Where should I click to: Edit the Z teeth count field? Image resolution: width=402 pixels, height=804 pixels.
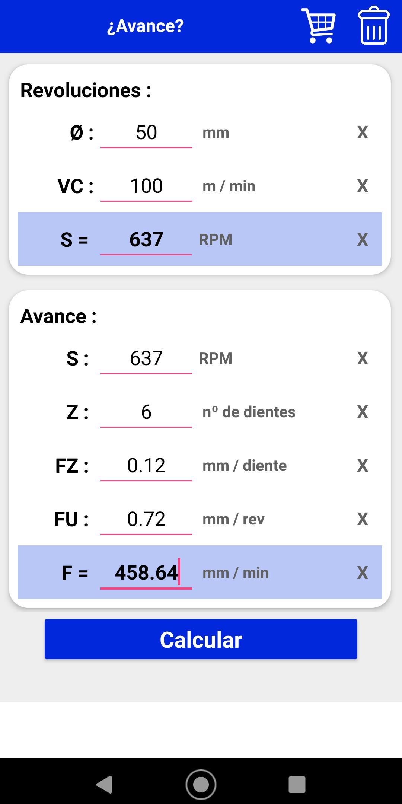point(146,412)
